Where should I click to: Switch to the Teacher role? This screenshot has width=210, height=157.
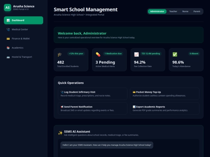point(173,12)
